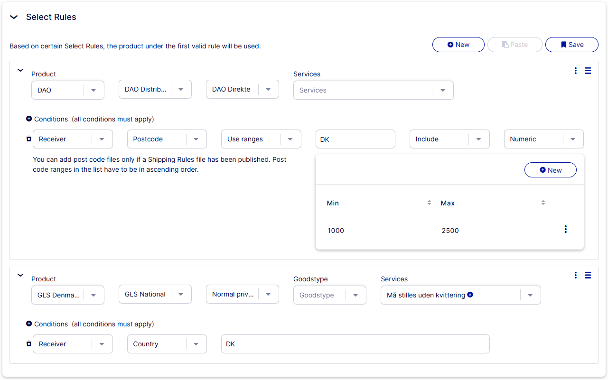Sort postcode ranges by Max column
Screen dimensions: 608x380
tap(543, 203)
